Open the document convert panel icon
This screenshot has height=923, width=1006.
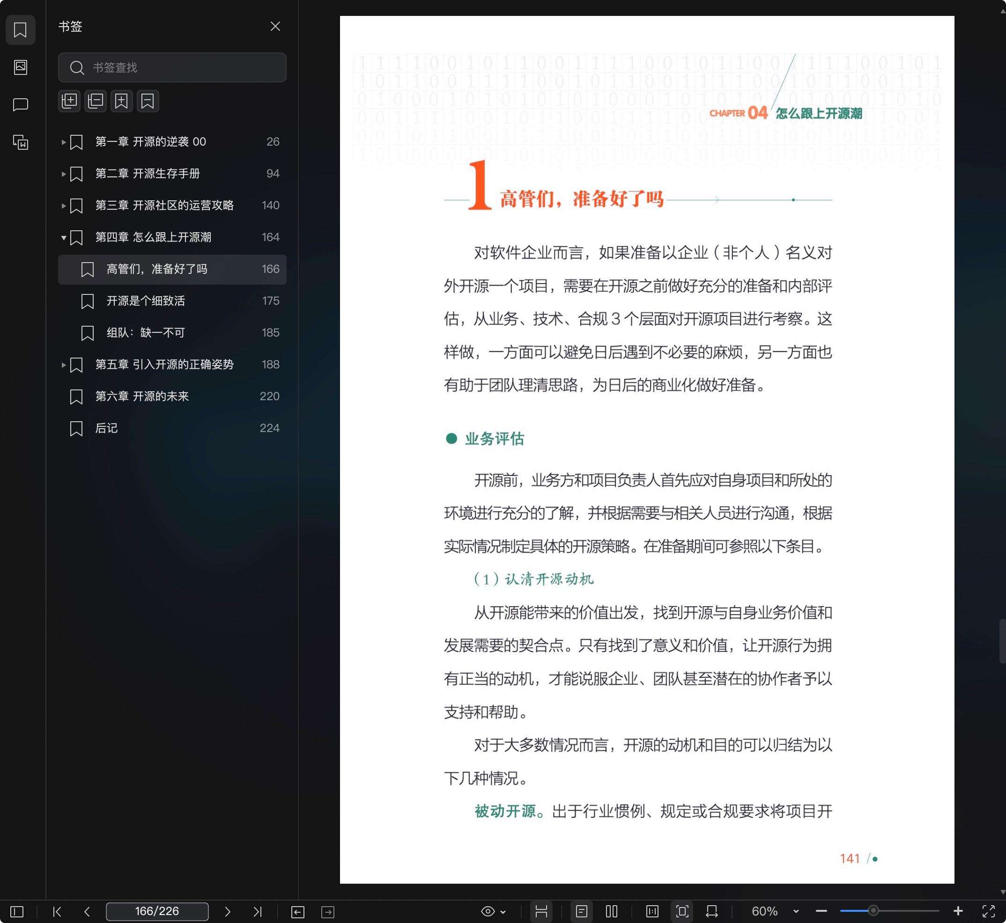20,142
